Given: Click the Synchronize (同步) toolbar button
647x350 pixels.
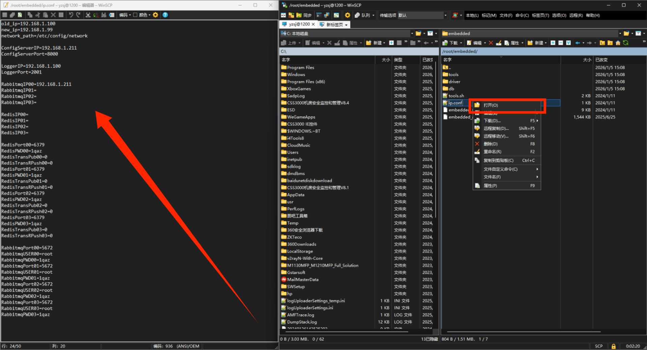Looking at the screenshot, I should coord(304,15).
